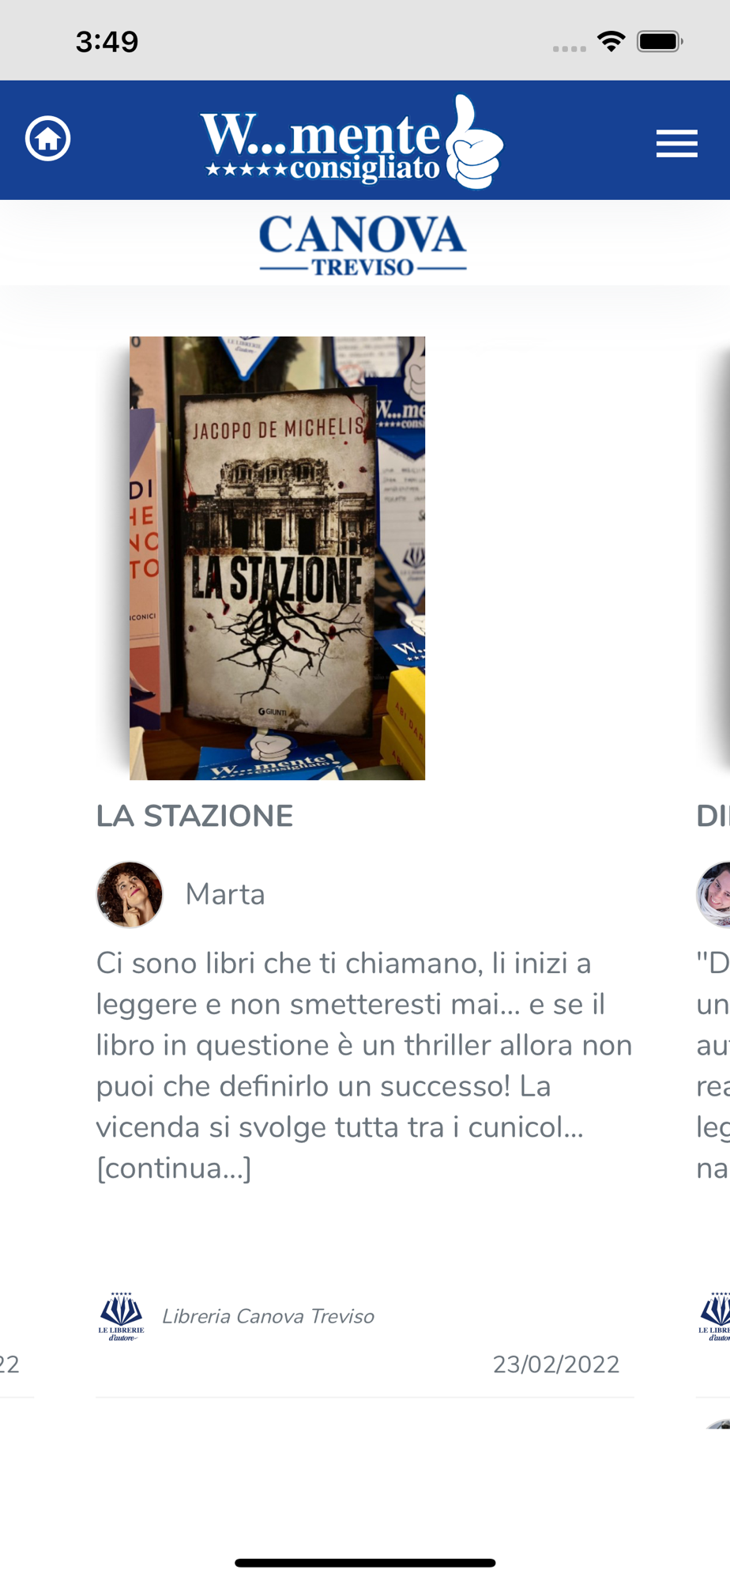Tap Marta's profile avatar
This screenshot has height=1581, width=730.
coord(130,894)
